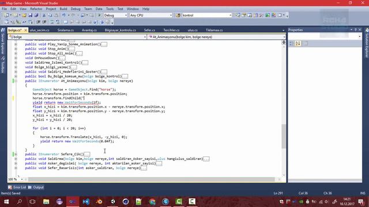Click the Save All toolbar icon
The height and width of the screenshot is (207, 369).
click(x=36, y=16)
